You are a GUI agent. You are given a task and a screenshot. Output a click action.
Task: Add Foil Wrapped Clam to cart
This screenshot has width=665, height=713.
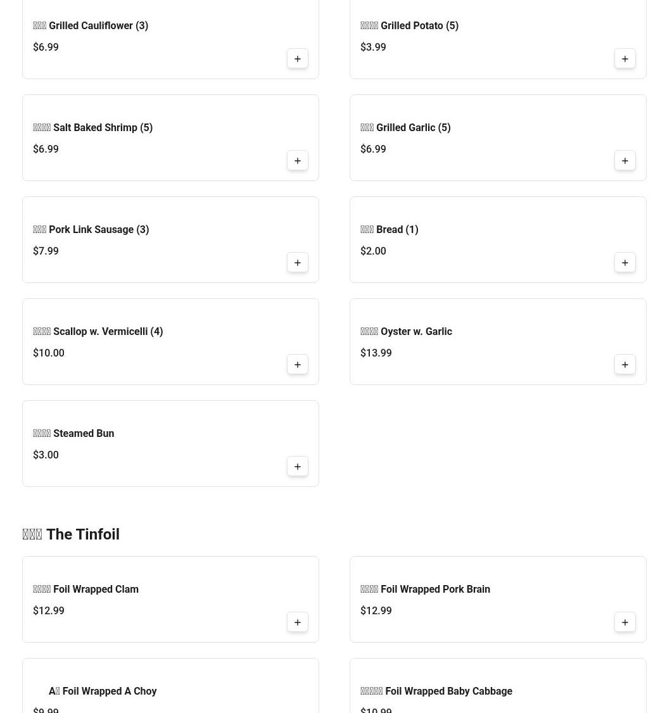click(x=297, y=622)
